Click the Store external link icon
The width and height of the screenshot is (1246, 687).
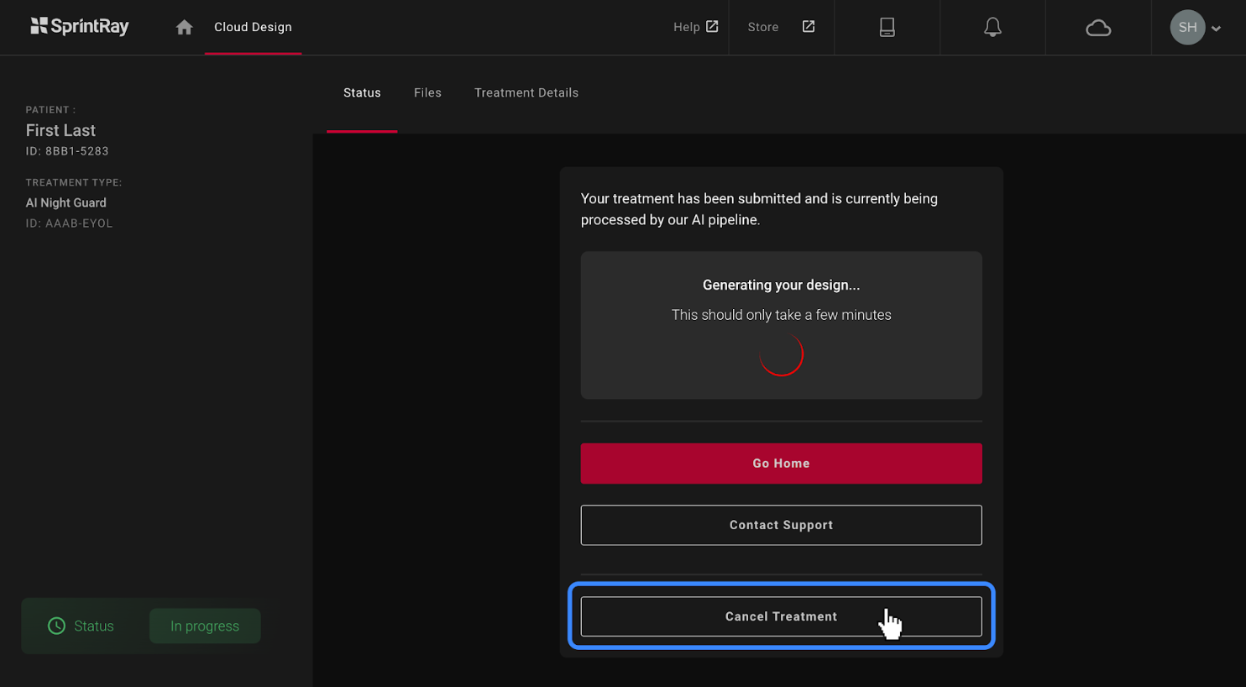pos(808,27)
